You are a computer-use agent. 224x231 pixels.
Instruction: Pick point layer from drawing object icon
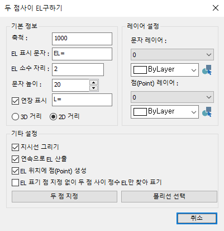(207, 112)
